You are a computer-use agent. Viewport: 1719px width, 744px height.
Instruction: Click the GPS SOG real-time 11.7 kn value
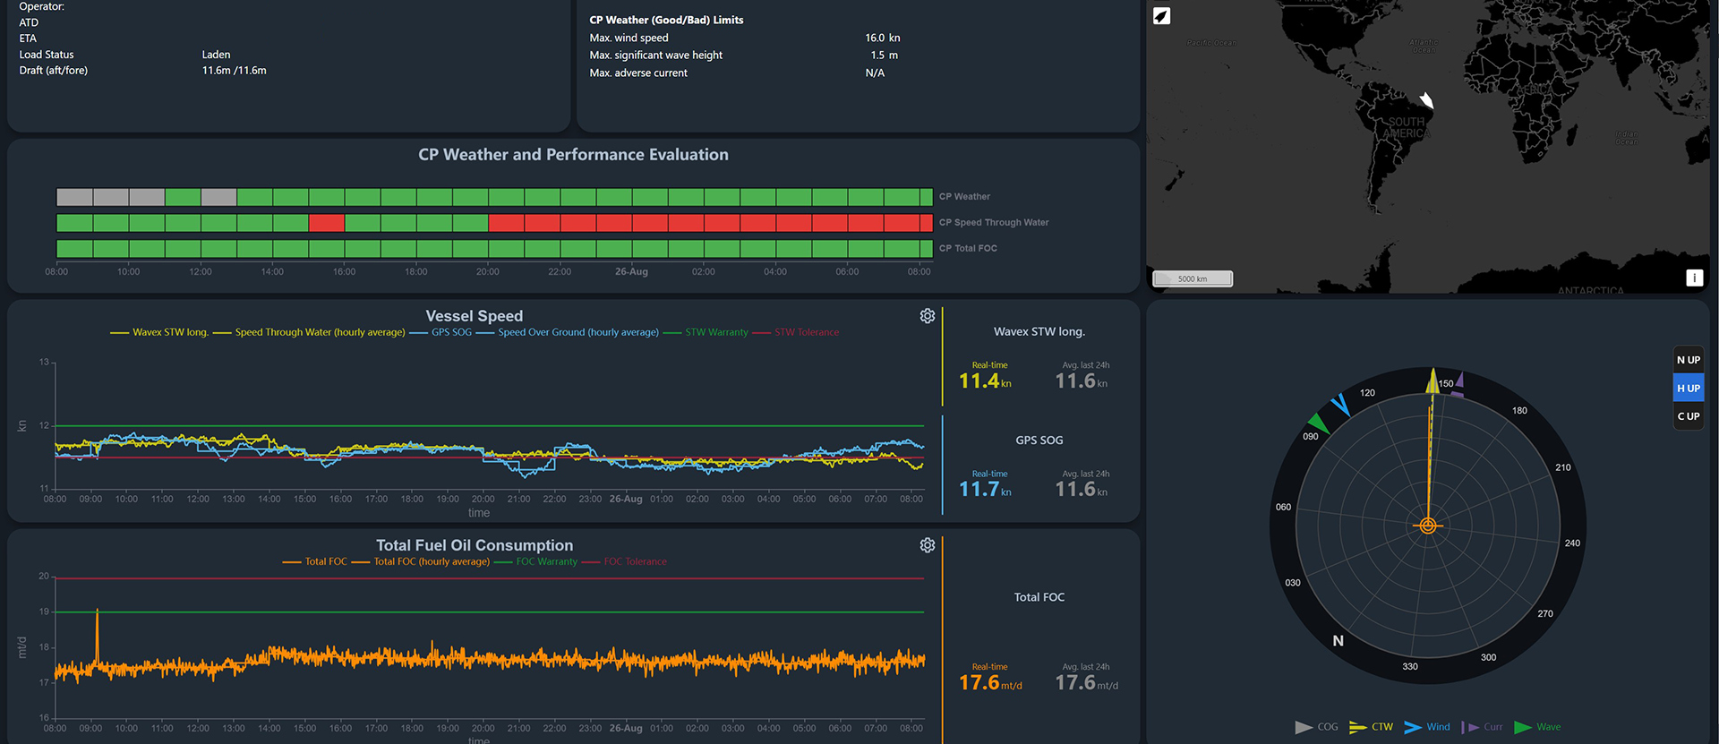pos(985,490)
